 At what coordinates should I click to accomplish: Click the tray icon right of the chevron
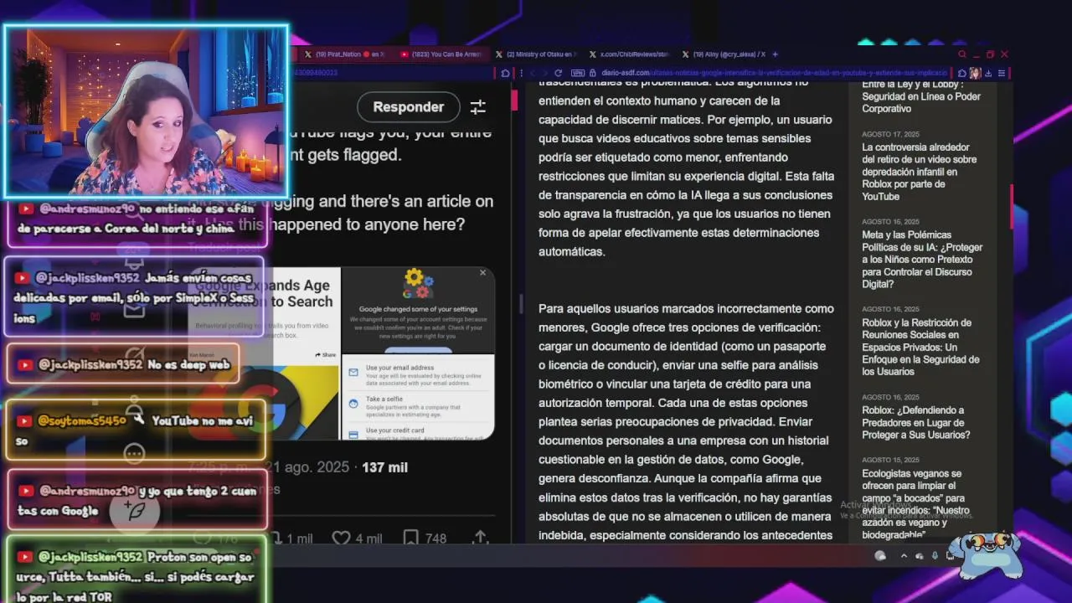pos(920,556)
